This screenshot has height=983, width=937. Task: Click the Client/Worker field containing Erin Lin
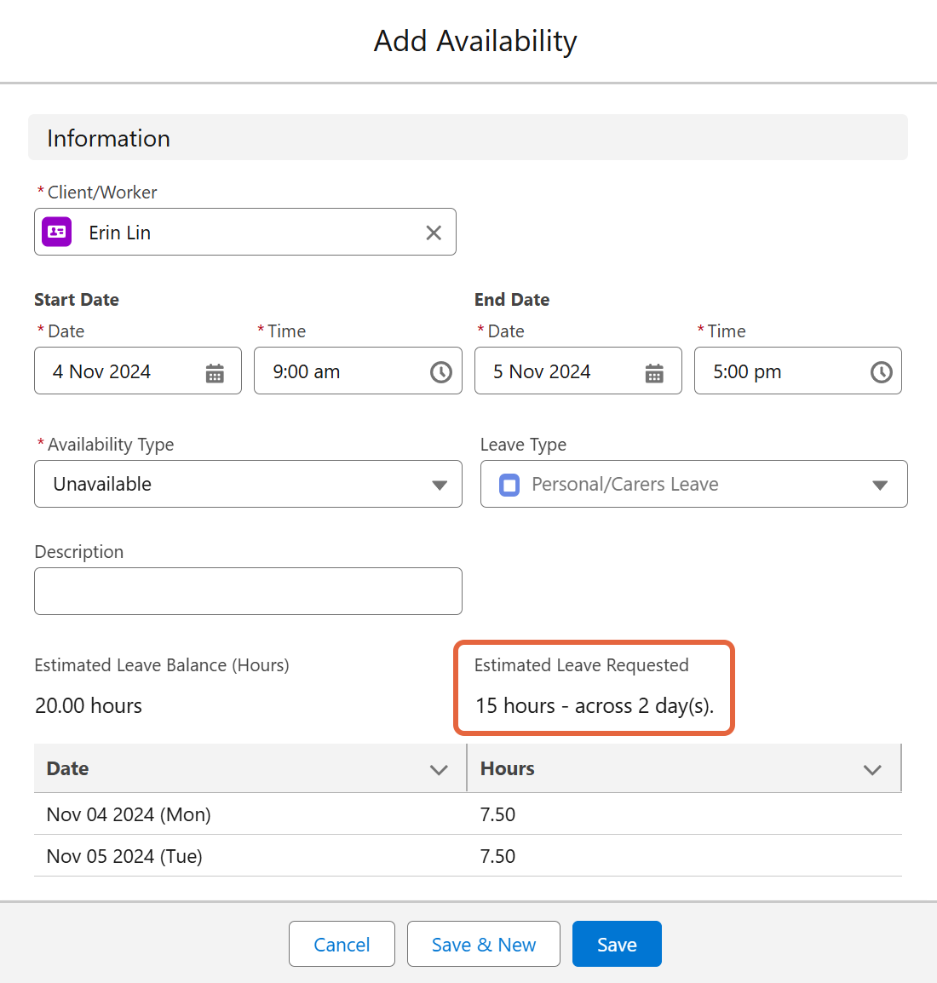point(247,233)
